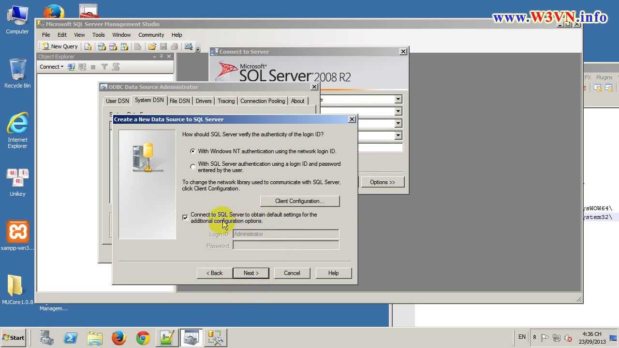Open Connect dropdown in Object Explorer
Screen dimensions: 619x348
pyautogui.click(x=51, y=67)
